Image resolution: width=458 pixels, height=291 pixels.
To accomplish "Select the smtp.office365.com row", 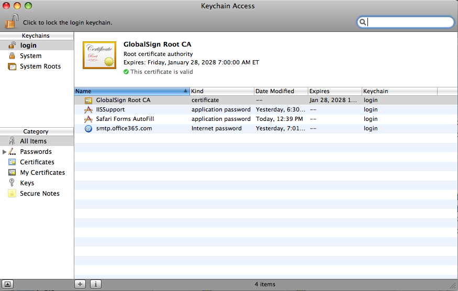I will 266,128.
